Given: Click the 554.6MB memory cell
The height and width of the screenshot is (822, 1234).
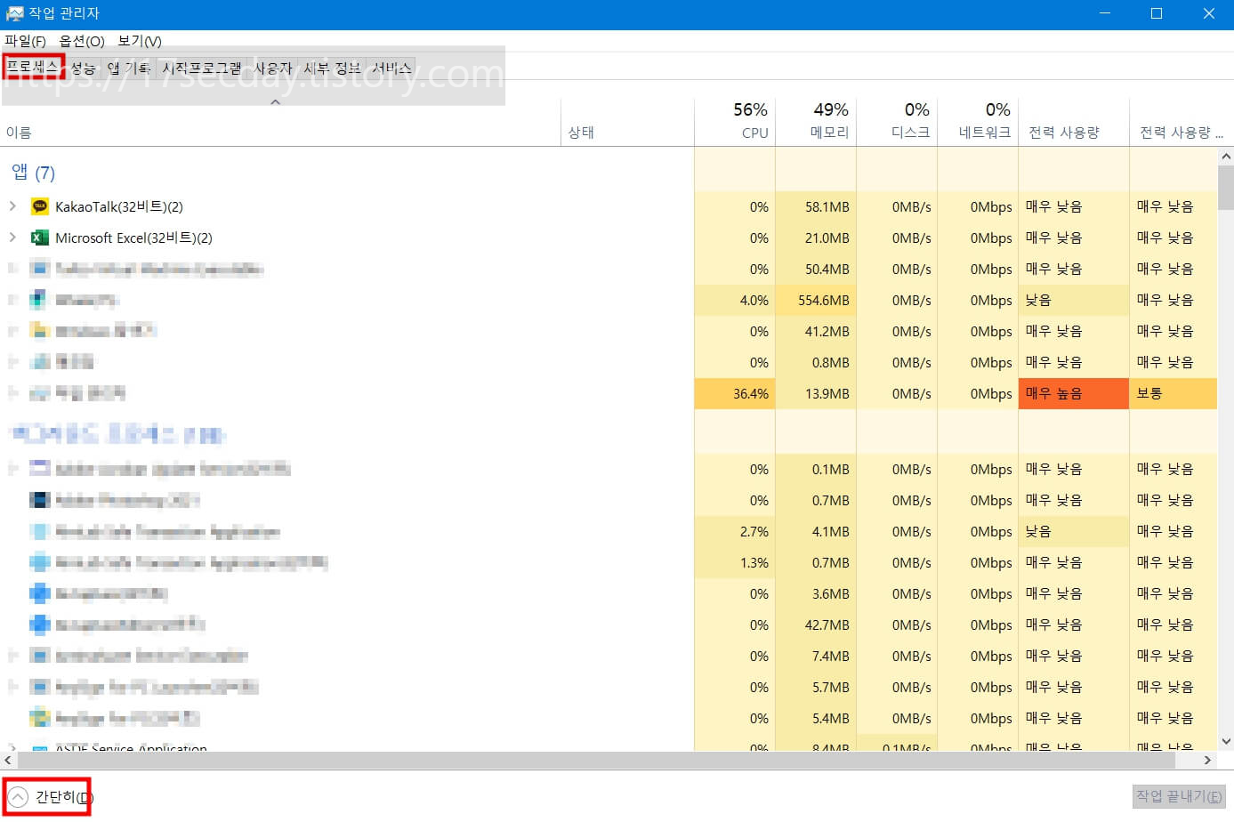Looking at the screenshot, I should tap(816, 300).
